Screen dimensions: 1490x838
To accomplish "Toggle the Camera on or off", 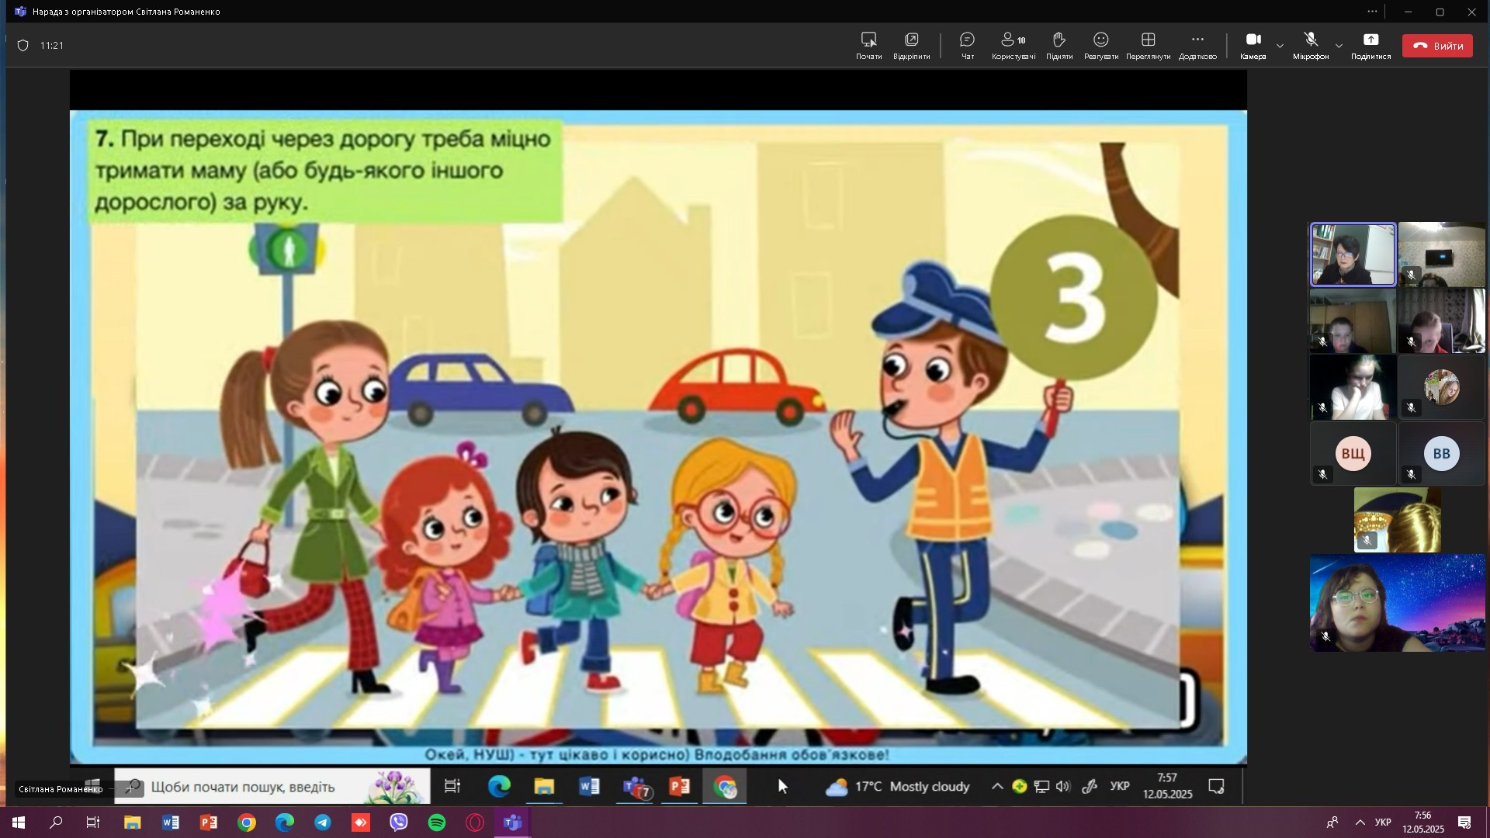I will [1253, 45].
